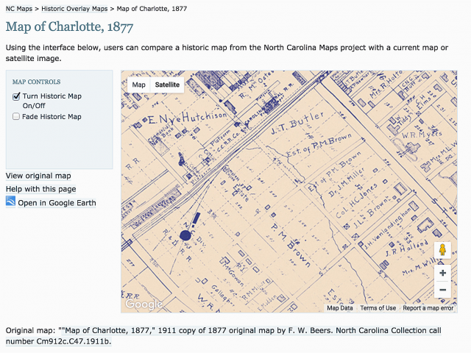Click the J.T. Butler map label
The height and width of the screenshot is (353, 471).
297,123
